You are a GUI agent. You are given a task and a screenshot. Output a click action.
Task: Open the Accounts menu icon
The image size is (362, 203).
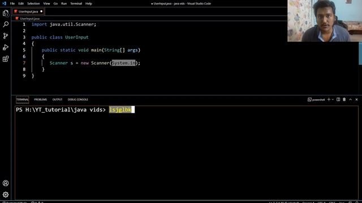[6, 183]
